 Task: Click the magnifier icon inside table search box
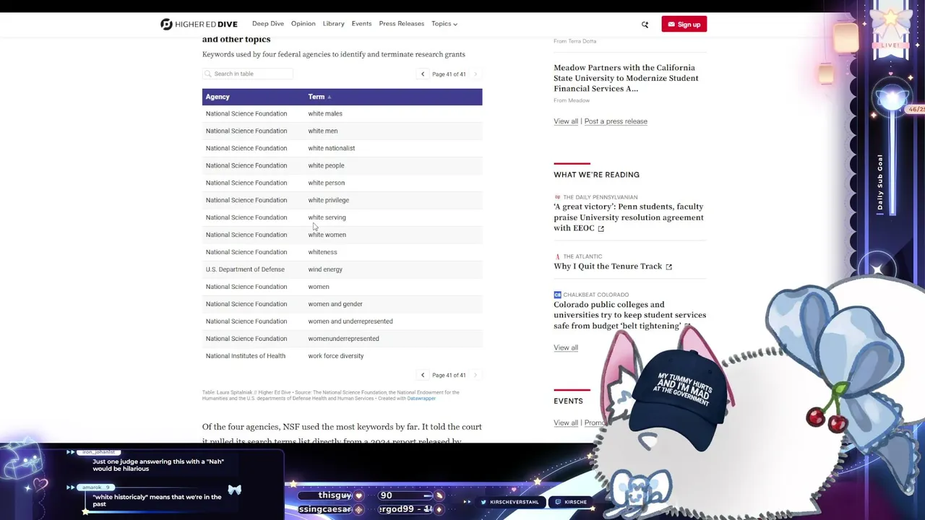coord(208,74)
